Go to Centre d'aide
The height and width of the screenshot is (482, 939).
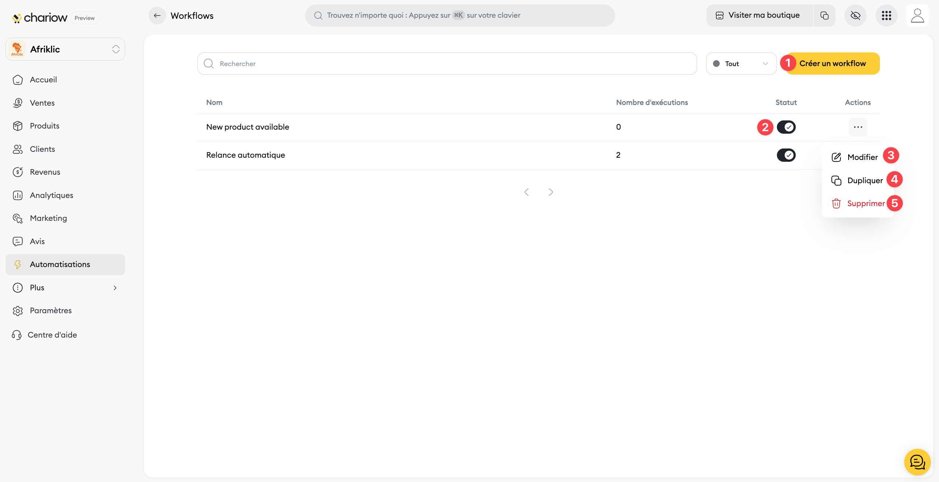pyautogui.click(x=52, y=335)
